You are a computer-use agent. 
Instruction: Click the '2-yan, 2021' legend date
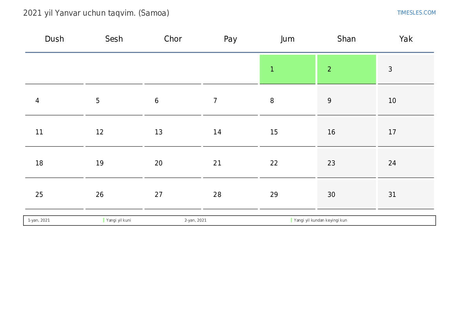click(196, 220)
